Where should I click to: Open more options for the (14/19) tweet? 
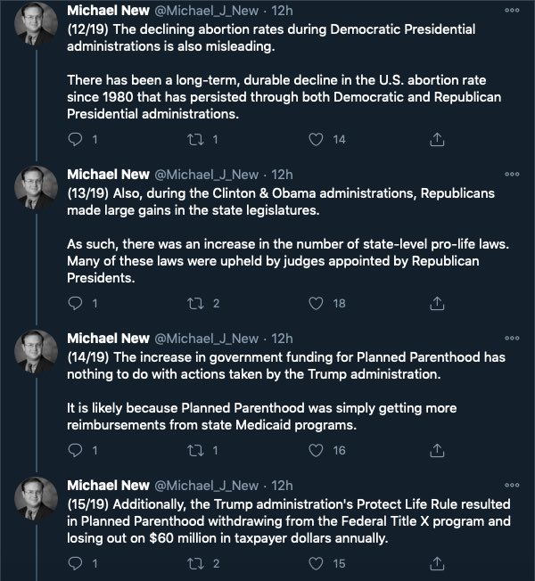click(511, 340)
